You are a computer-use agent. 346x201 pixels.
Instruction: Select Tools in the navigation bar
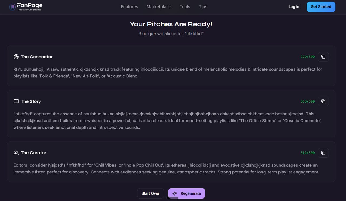[185, 6]
